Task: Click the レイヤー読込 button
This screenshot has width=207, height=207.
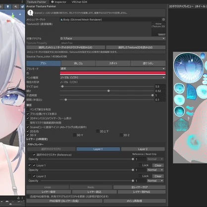Action: coord(94,192)
